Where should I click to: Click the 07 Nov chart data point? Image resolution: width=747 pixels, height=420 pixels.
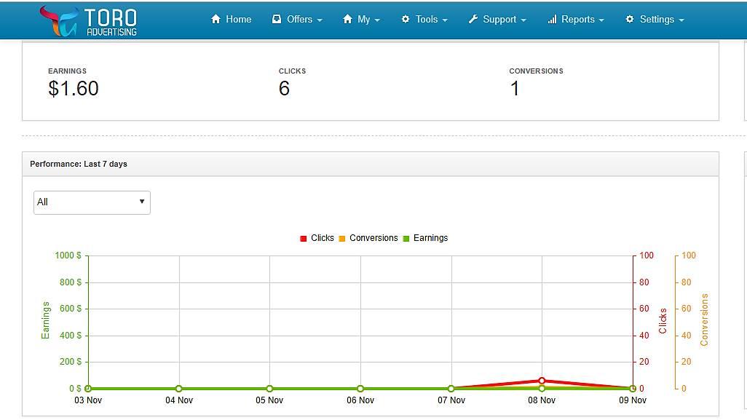pyautogui.click(x=451, y=389)
